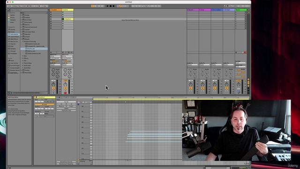Collapse the Ambient & Evolving subfolder
Viewport: 300px width, 169px height.
point(23,41)
